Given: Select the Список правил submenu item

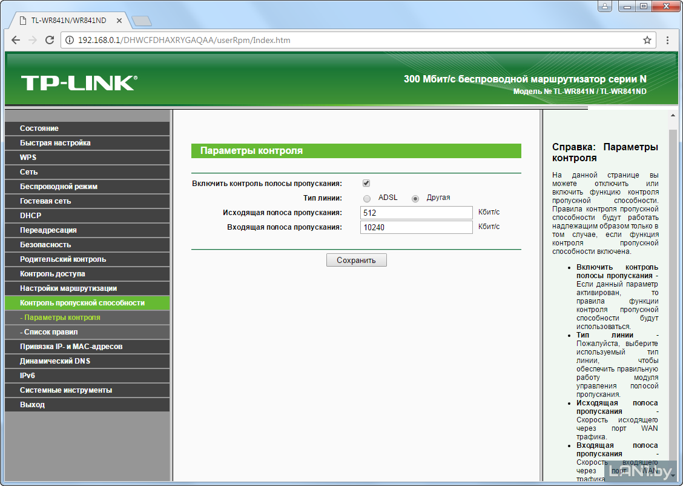Looking at the screenshot, I should (x=87, y=331).
